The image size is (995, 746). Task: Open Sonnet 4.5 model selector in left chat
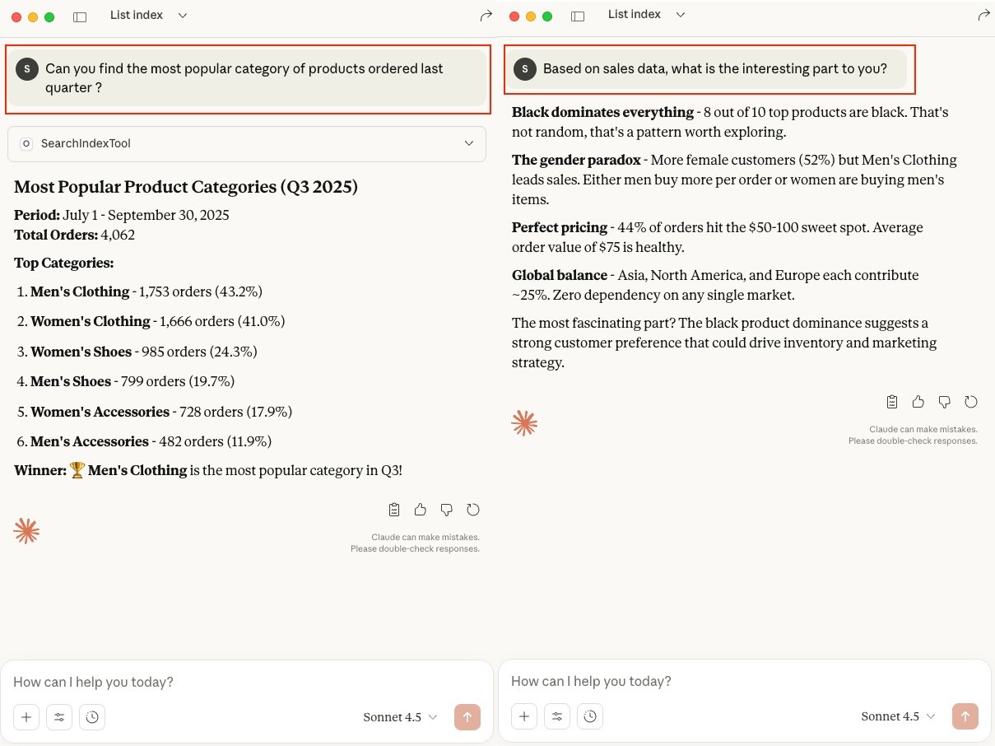tap(400, 717)
